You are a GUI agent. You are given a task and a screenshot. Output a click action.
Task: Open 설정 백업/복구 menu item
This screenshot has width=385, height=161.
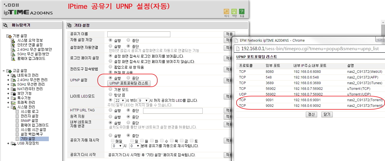32,134
